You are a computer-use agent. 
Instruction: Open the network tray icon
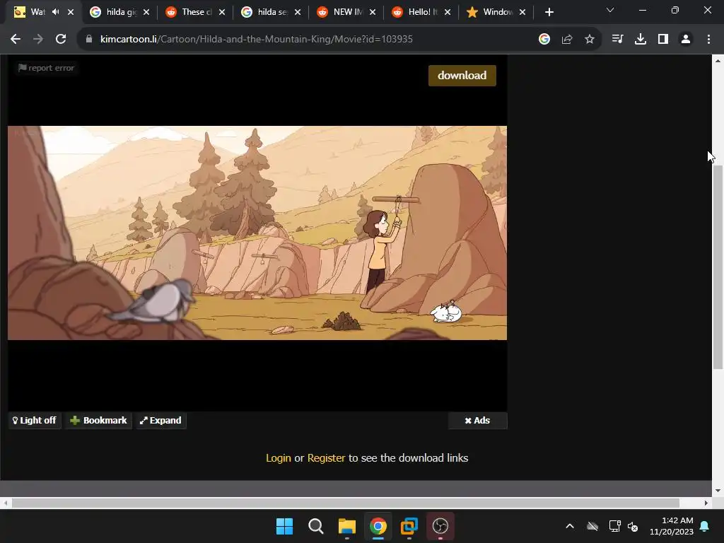[614, 526]
